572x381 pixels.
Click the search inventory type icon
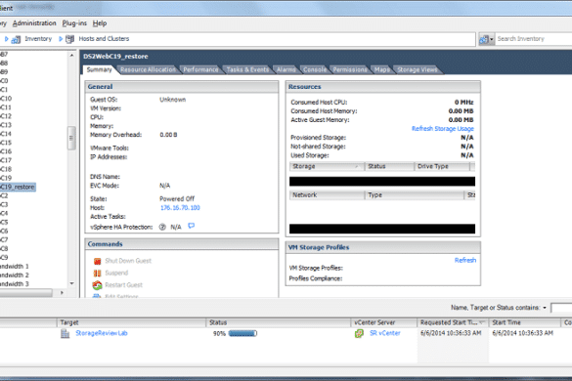click(484, 39)
